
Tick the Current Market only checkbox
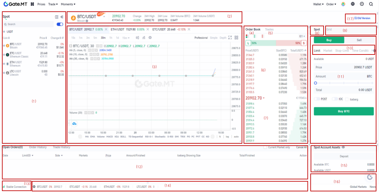point(265,148)
